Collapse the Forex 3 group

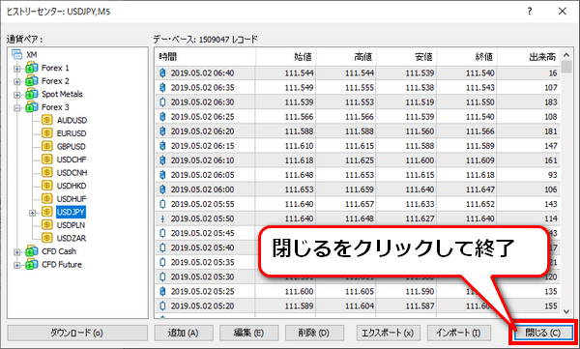click(17, 107)
